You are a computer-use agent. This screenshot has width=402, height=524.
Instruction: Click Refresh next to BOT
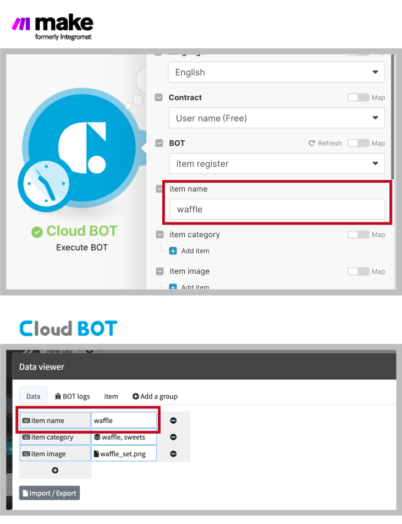325,143
